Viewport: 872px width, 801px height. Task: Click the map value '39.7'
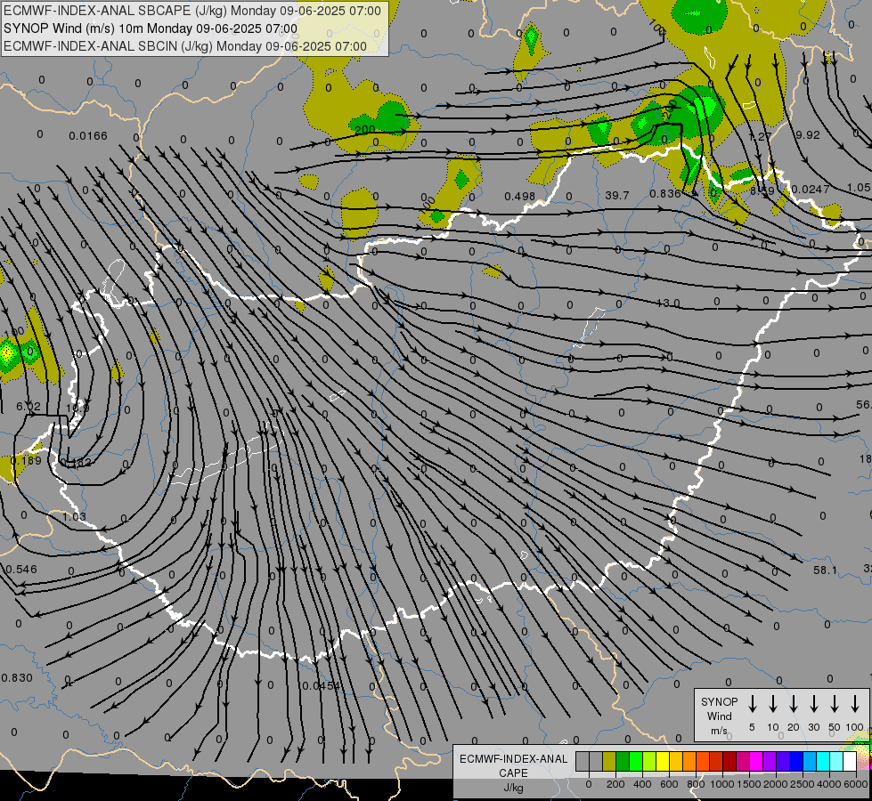point(616,196)
